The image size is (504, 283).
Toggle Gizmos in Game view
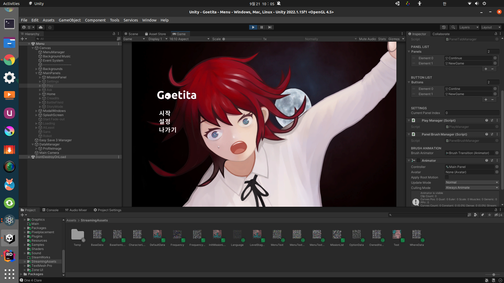click(x=394, y=39)
